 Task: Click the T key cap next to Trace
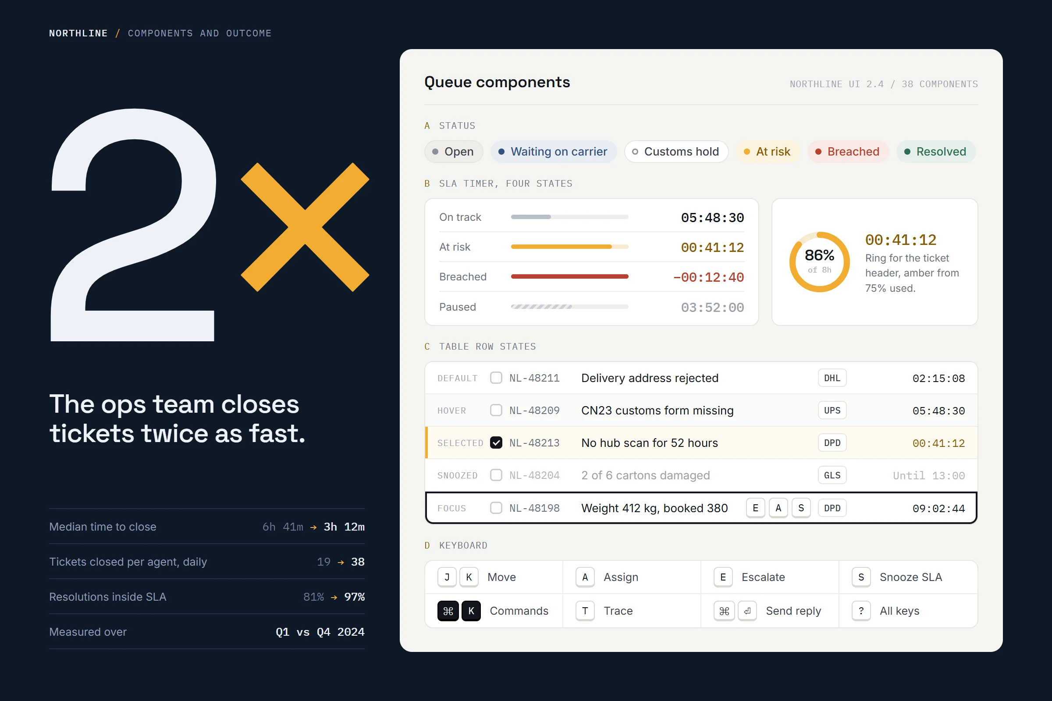tap(585, 611)
